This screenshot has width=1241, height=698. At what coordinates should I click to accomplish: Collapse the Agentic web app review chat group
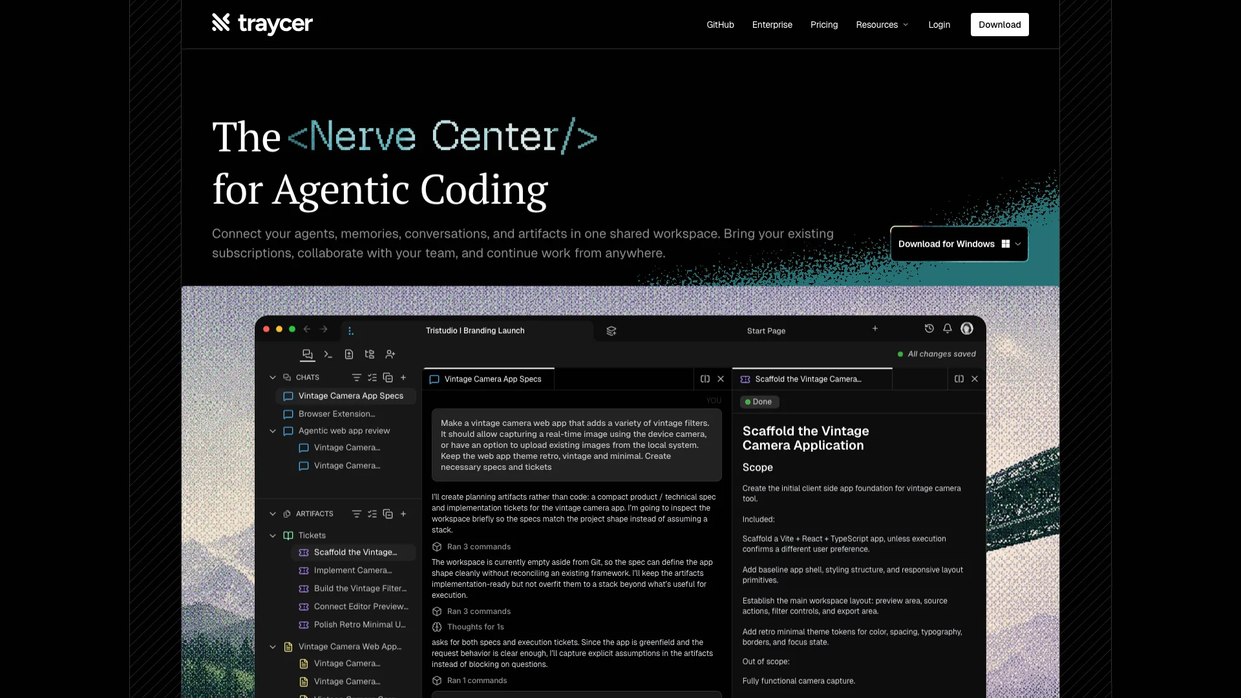click(273, 431)
